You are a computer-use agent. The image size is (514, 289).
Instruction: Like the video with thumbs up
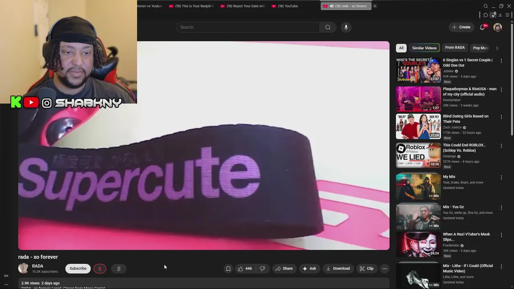pos(245,269)
